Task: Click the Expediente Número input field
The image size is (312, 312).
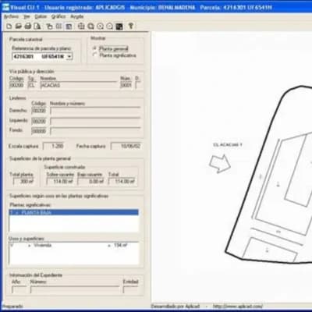Action: click(x=75, y=289)
